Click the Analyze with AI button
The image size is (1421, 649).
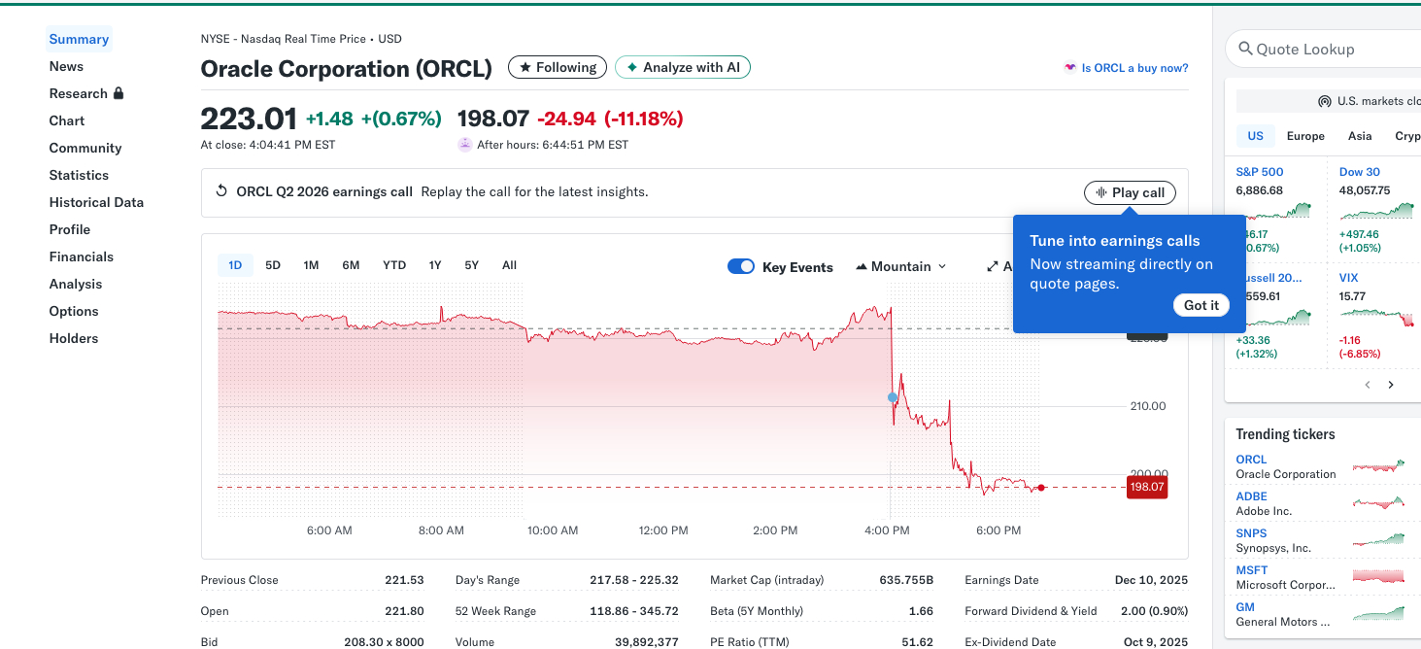(x=682, y=67)
